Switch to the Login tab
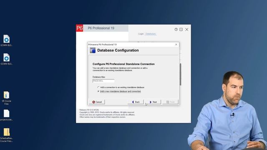The width and height of the screenshot is (267, 150). [141, 34]
